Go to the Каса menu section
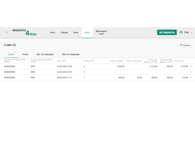The width and height of the screenshot is (195, 146). (52, 32)
